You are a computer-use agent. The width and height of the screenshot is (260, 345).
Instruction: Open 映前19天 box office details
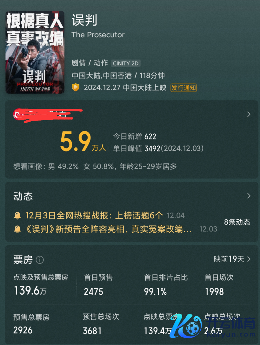point(232,259)
